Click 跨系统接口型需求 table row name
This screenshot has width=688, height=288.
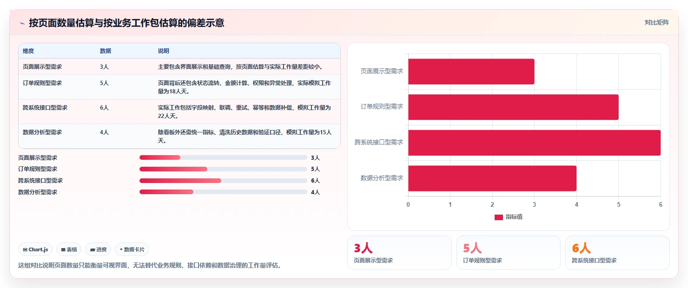45,108
